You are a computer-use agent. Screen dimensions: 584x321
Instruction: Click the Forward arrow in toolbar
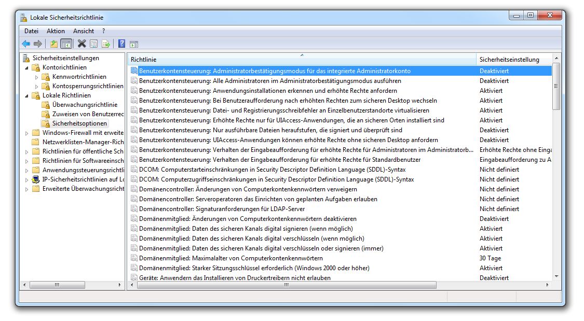click(x=38, y=44)
